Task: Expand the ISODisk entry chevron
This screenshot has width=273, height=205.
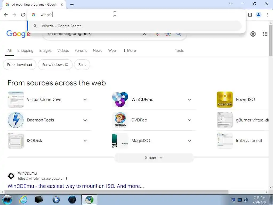Action: [85, 141]
